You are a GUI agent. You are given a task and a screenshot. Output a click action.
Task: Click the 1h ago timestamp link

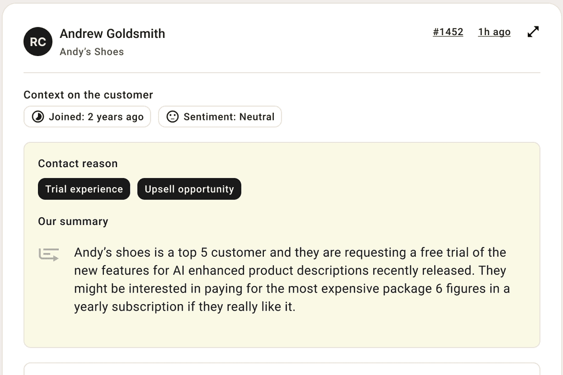(494, 32)
